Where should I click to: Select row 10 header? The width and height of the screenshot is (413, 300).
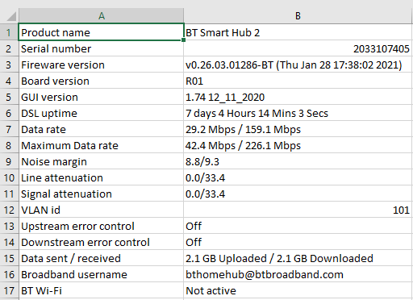click(x=9, y=177)
